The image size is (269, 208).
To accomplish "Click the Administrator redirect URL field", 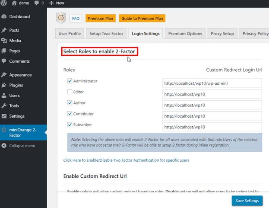I will (x=212, y=83).
